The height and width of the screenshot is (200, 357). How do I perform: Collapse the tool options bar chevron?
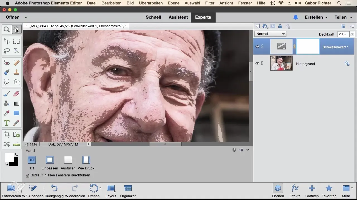(248, 150)
